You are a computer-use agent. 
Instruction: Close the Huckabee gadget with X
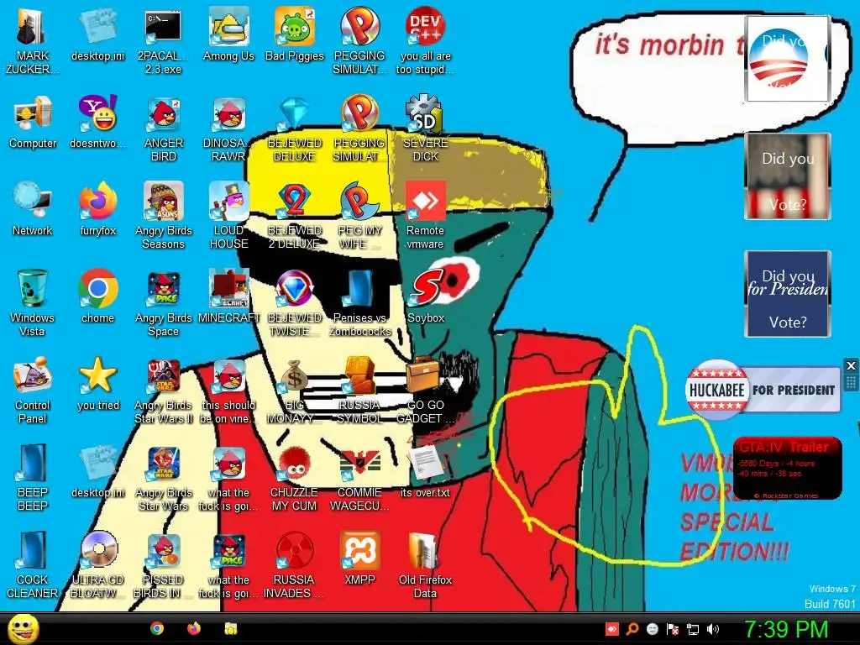pos(851,365)
